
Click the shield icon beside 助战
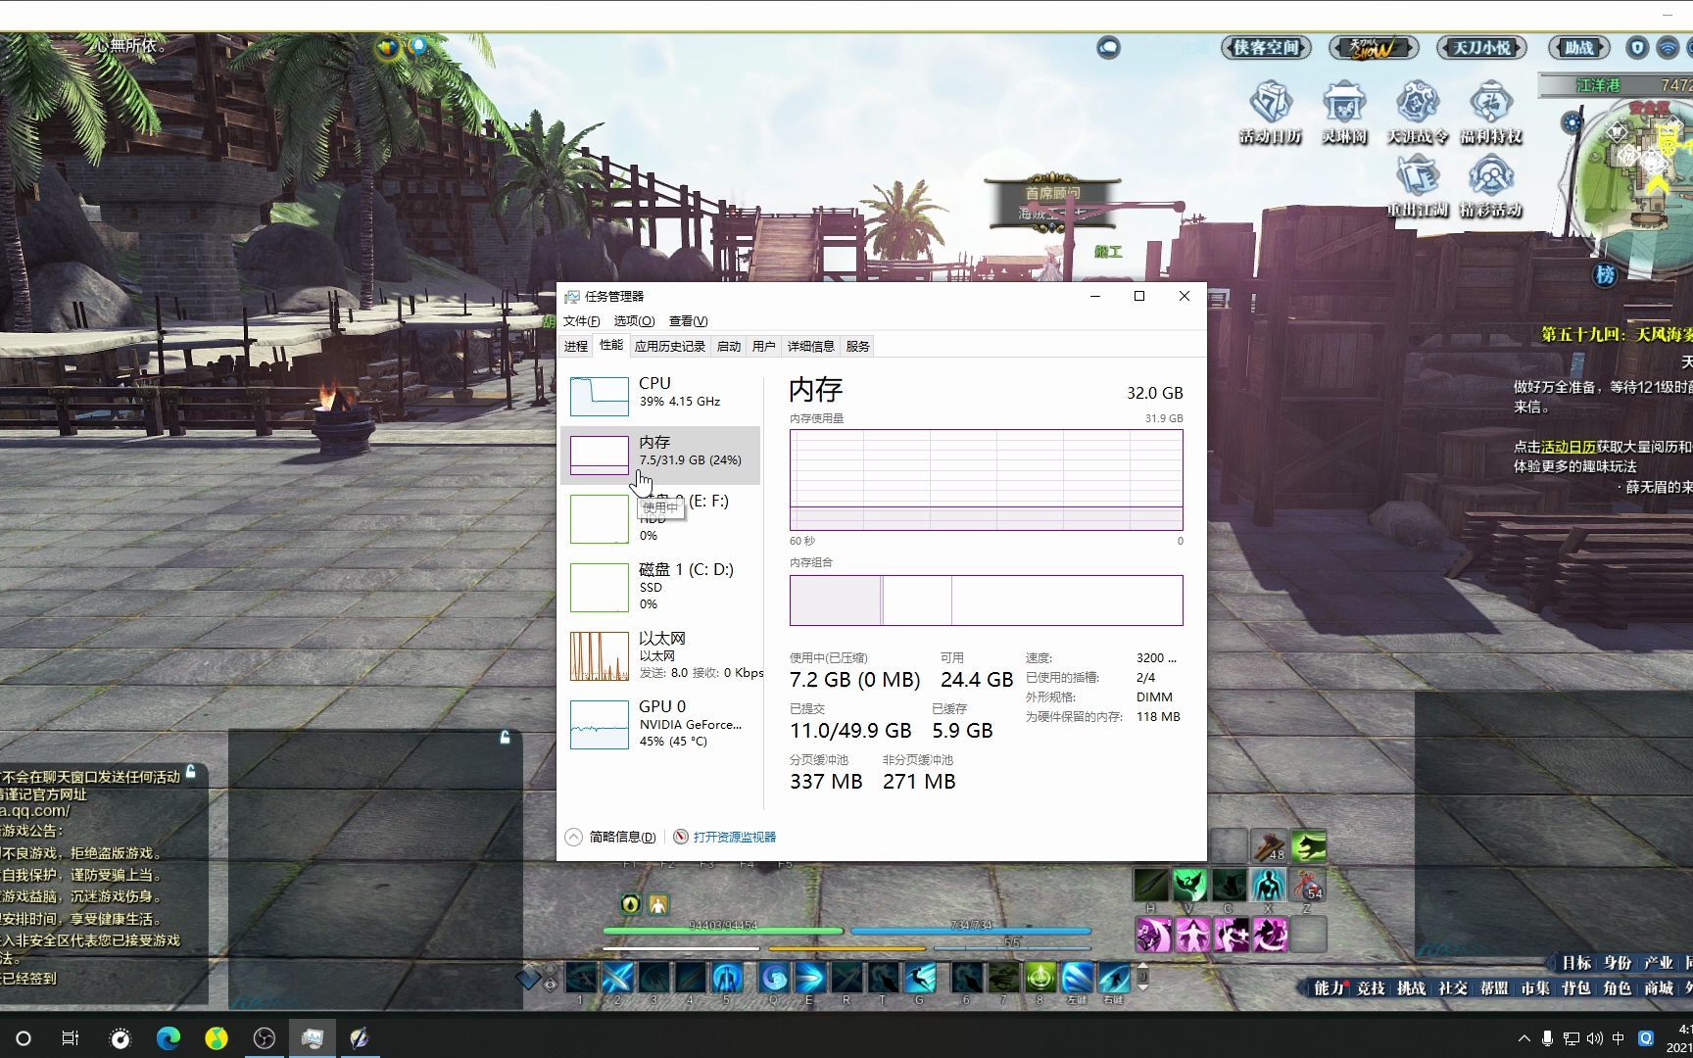(1637, 47)
